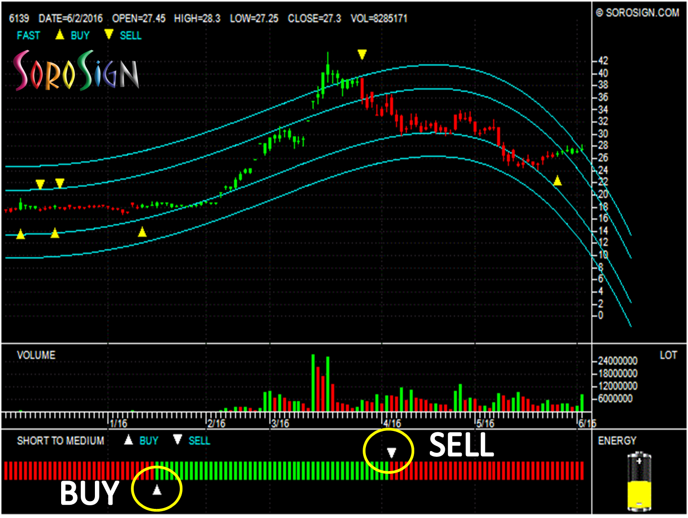The width and height of the screenshot is (688, 518).
Task: Click the 2/16 date label on the timeline
Action: (x=216, y=424)
